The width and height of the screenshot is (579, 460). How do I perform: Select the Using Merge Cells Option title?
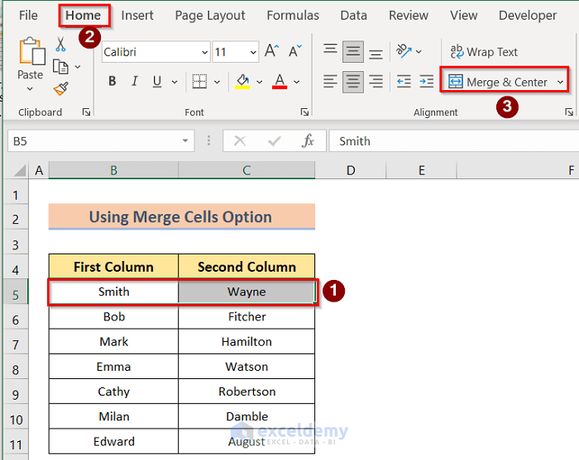click(182, 216)
